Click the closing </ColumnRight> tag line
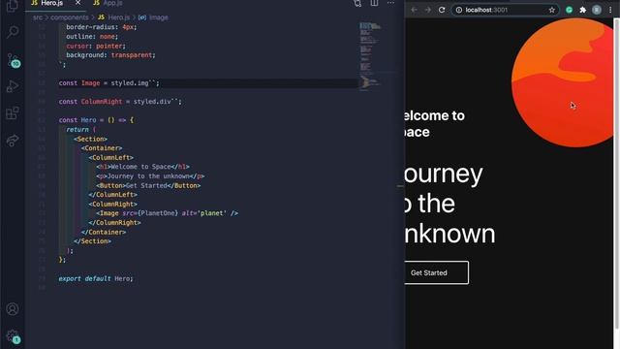620x349 pixels. [x=114, y=223]
